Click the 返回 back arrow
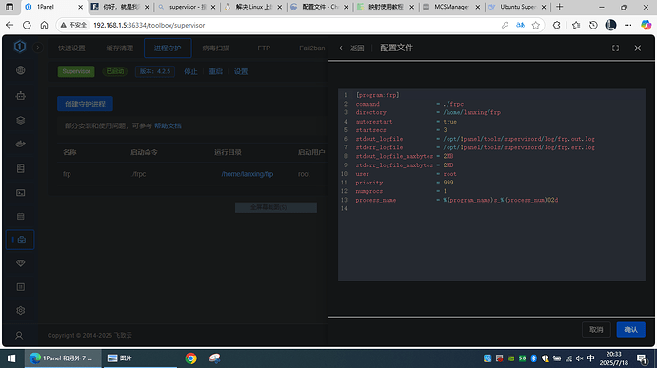Image resolution: width=657 pixels, height=368 pixels. [351, 48]
